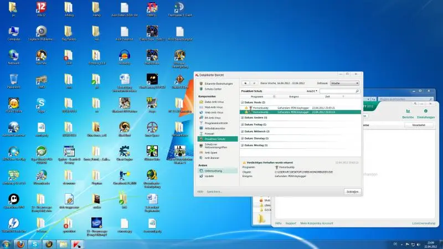443x249 pixels.
Task: Select Schutz-Center in the sidebar
Action: [213, 89]
